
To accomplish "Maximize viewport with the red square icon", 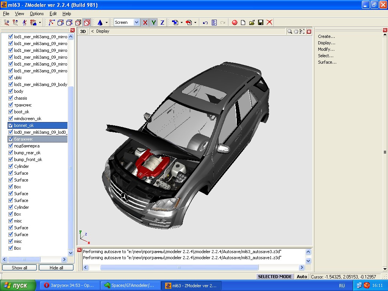I will pyautogui.click(x=309, y=31).
